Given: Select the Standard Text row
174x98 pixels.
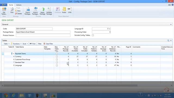Looking at the screenshot, I should 87,62.
